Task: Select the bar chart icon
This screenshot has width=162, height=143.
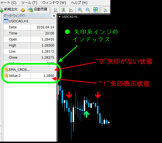Action: [56, 10]
